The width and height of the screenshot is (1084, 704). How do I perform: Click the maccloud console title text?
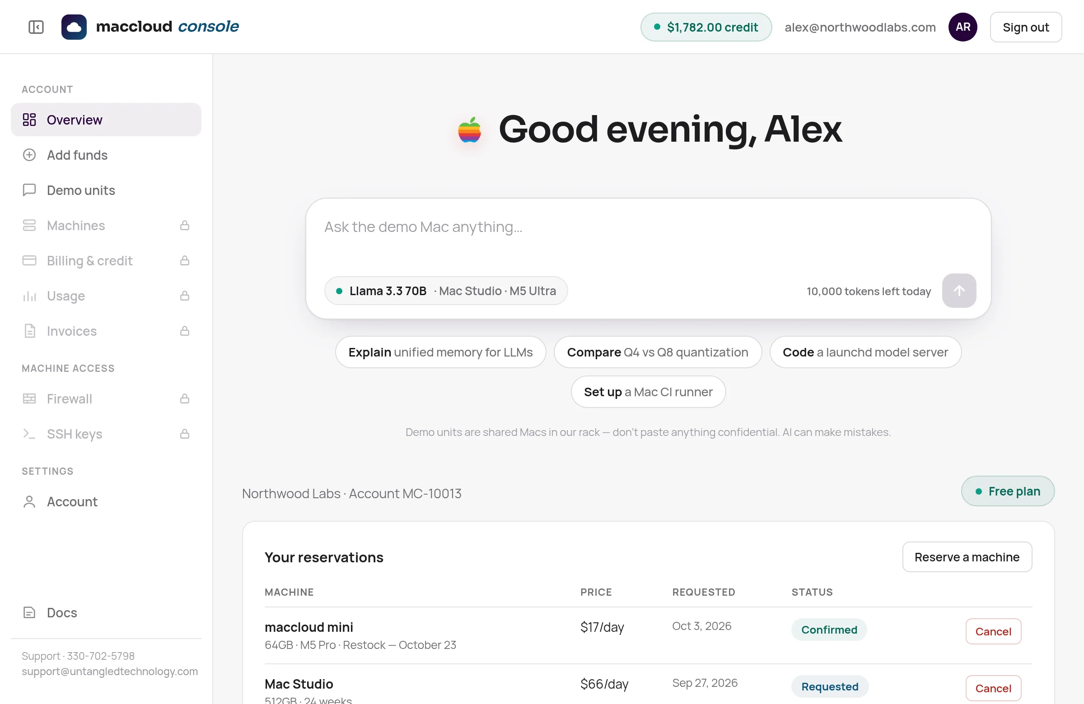tap(167, 27)
